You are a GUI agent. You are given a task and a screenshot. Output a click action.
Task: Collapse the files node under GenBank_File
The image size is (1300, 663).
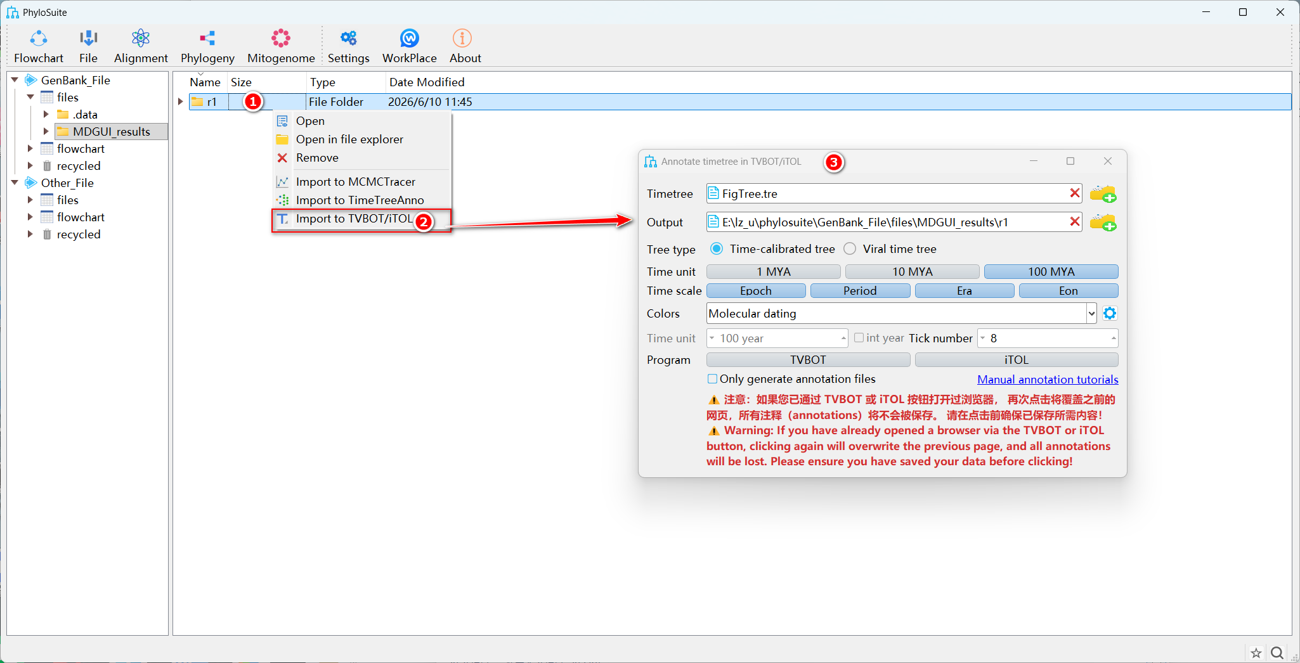tap(30, 97)
